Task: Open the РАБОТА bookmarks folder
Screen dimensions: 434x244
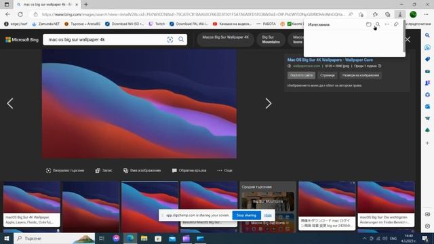Action: point(266,24)
